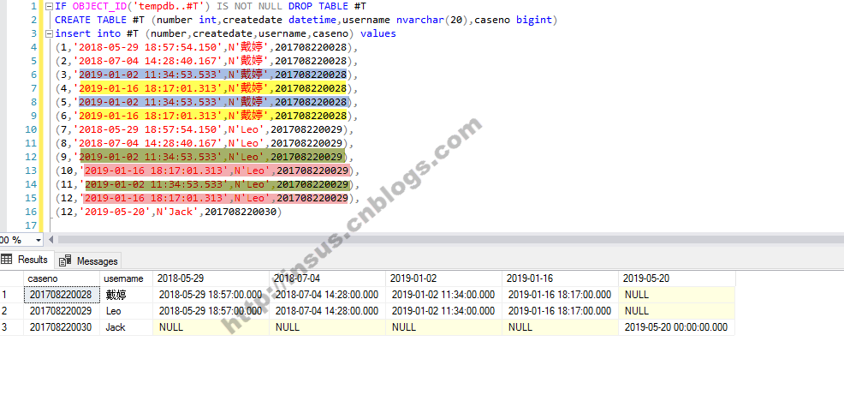Click the Jack username cell
Screen dimensions: 844x401
116,327
